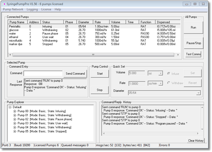This screenshot has height=152, width=212.
Task: Select the microfluidic pump row
Action: [x=94, y=40]
